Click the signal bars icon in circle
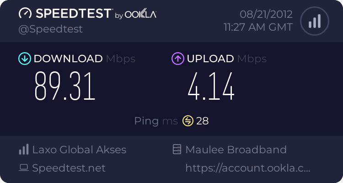 [x=315, y=21]
